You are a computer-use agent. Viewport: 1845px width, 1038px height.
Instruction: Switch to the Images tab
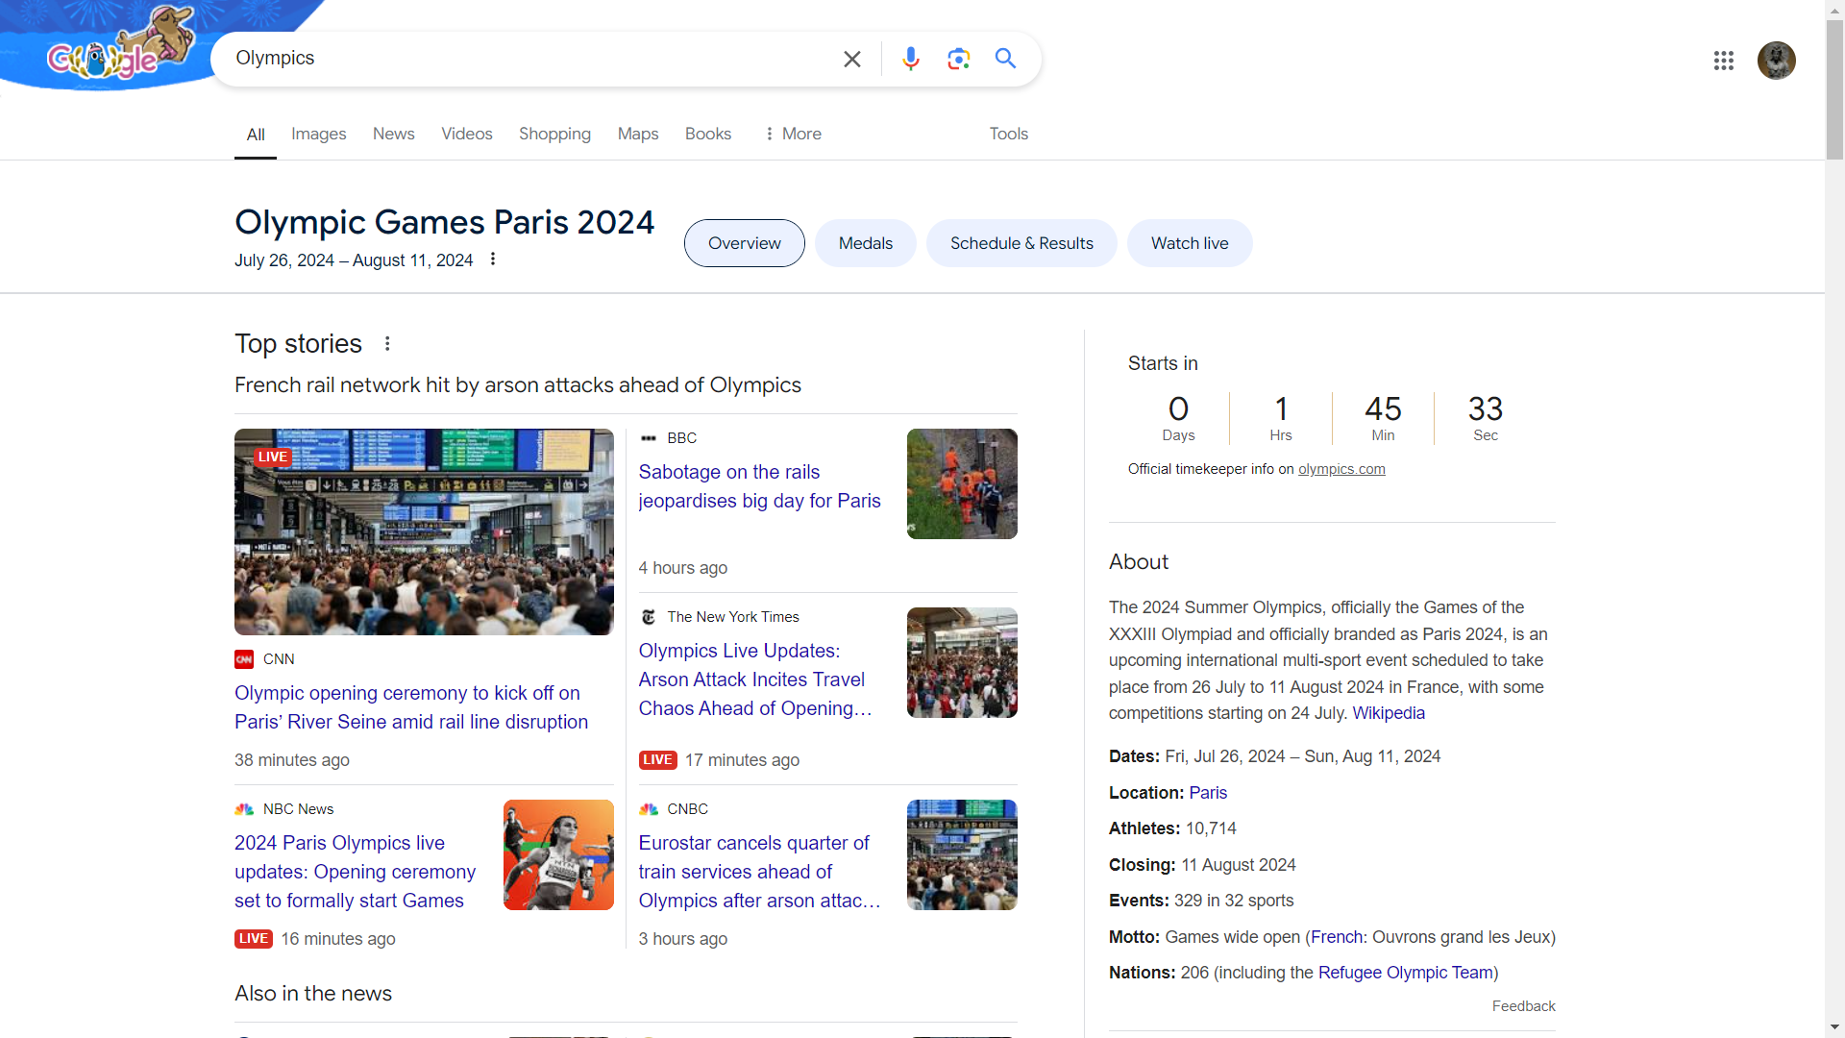[319, 135]
